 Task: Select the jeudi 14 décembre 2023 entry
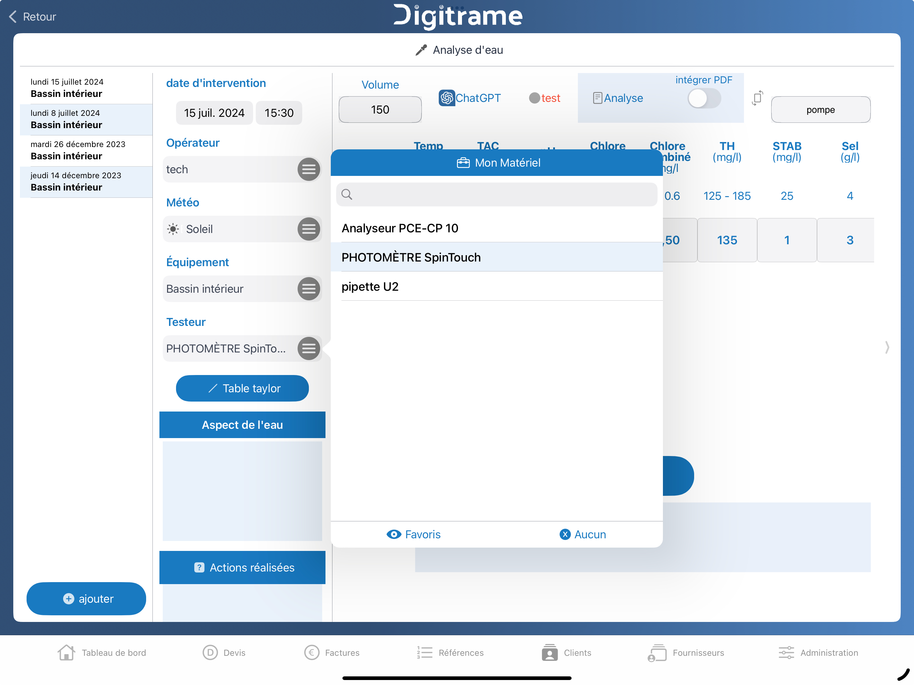point(86,182)
